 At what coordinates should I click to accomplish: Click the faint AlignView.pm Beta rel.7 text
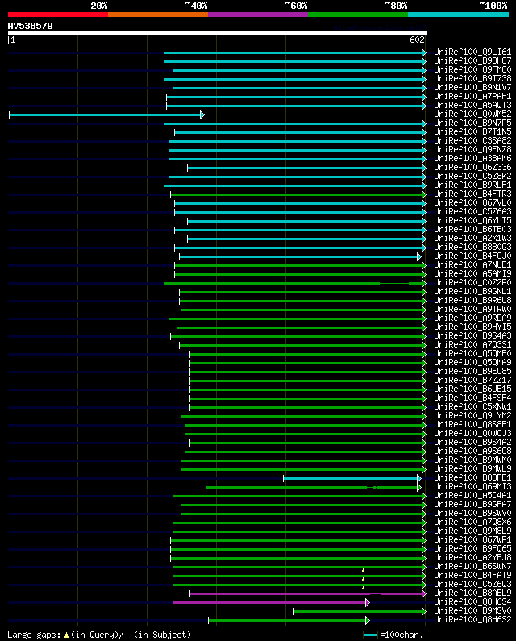(x=380, y=27)
